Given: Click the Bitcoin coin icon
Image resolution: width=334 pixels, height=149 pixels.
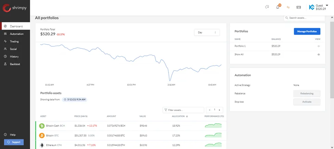Looking at the screenshot, I should point(42,135).
